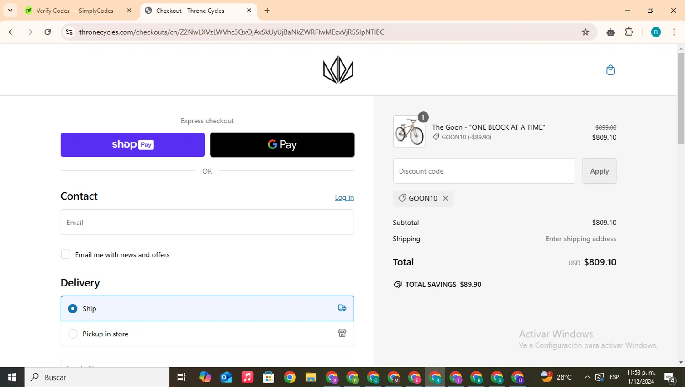
Task: Click the Total Savings tag icon
Action: click(397, 284)
